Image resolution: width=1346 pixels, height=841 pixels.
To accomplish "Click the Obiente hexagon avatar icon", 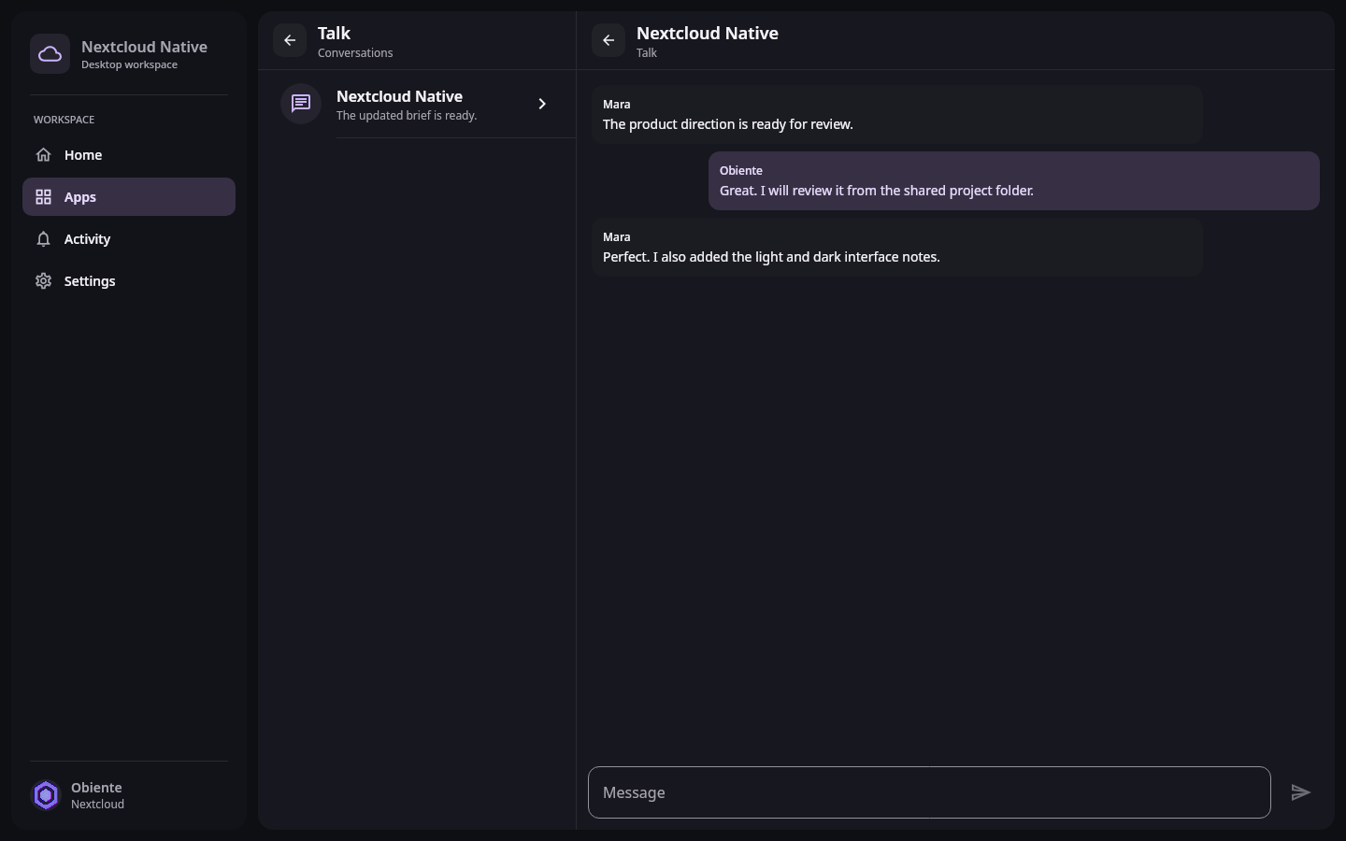I will [46, 795].
